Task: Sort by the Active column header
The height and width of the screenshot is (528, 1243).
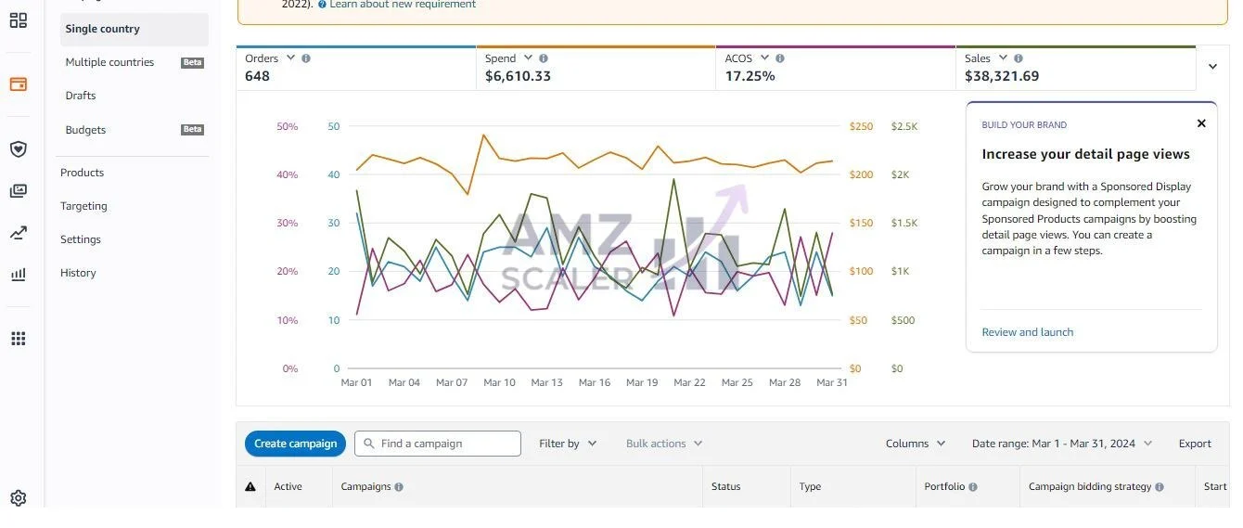Action: (x=288, y=486)
